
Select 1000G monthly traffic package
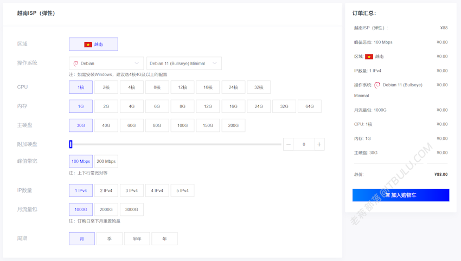click(x=81, y=209)
